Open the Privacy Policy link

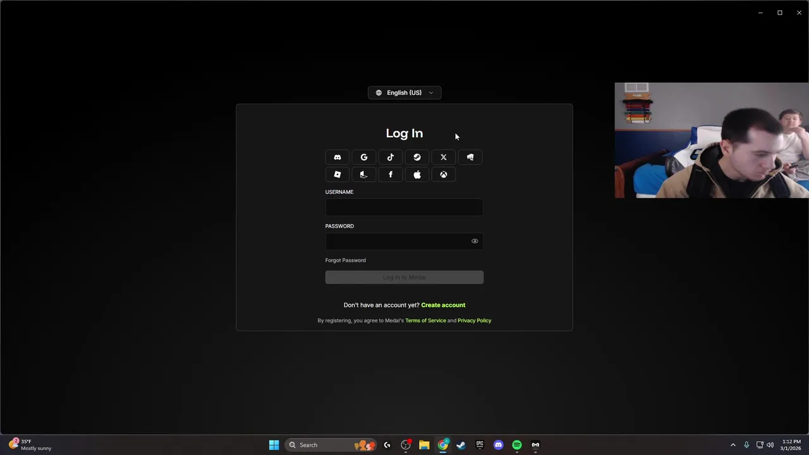pyautogui.click(x=474, y=320)
